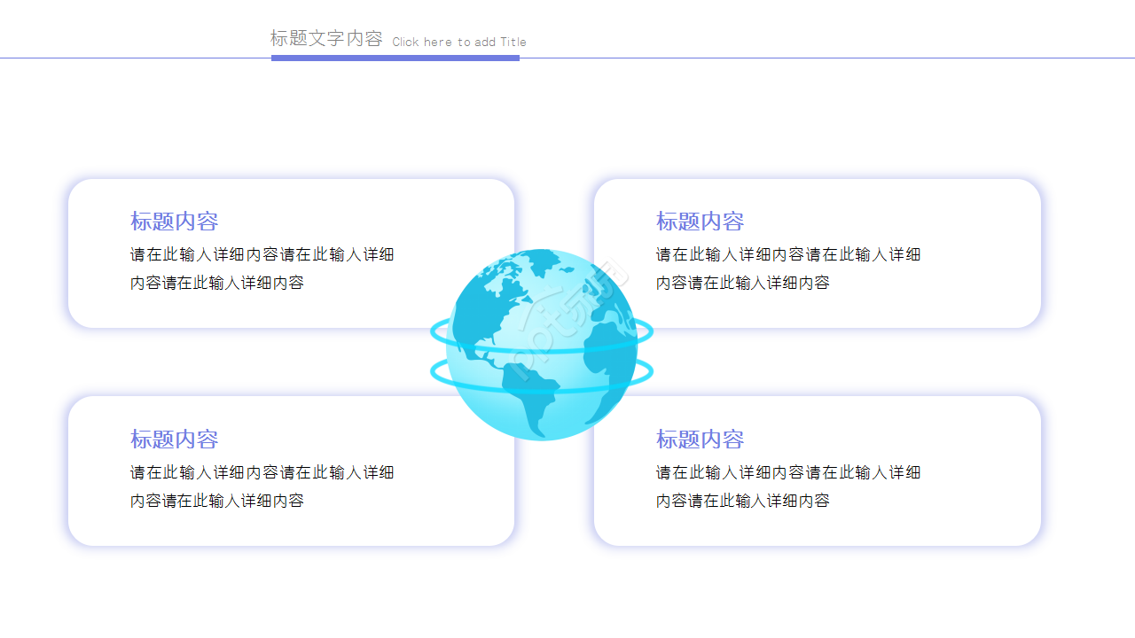Viewport: 1135px width, 638px height.
Task: Select the globe graphic in the slide center
Action: coord(542,345)
